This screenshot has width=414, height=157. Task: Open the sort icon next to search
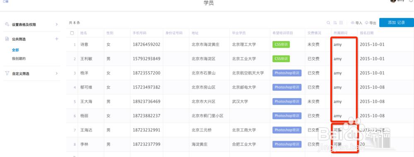(335, 23)
